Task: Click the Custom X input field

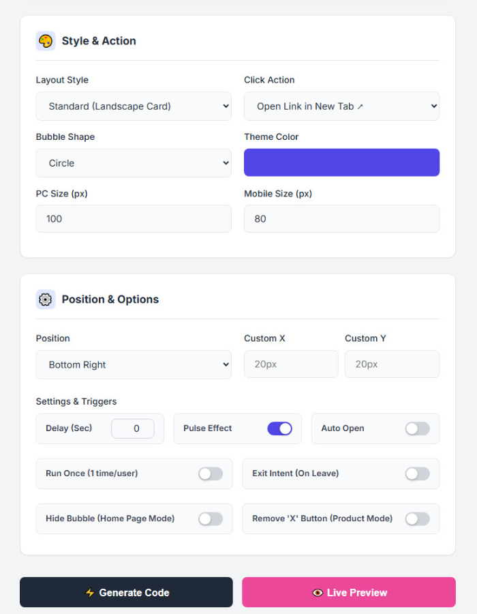Action: click(291, 364)
